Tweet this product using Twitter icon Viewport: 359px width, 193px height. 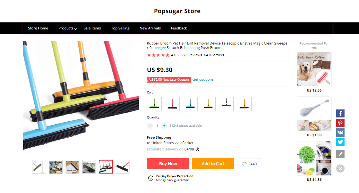coord(340,142)
